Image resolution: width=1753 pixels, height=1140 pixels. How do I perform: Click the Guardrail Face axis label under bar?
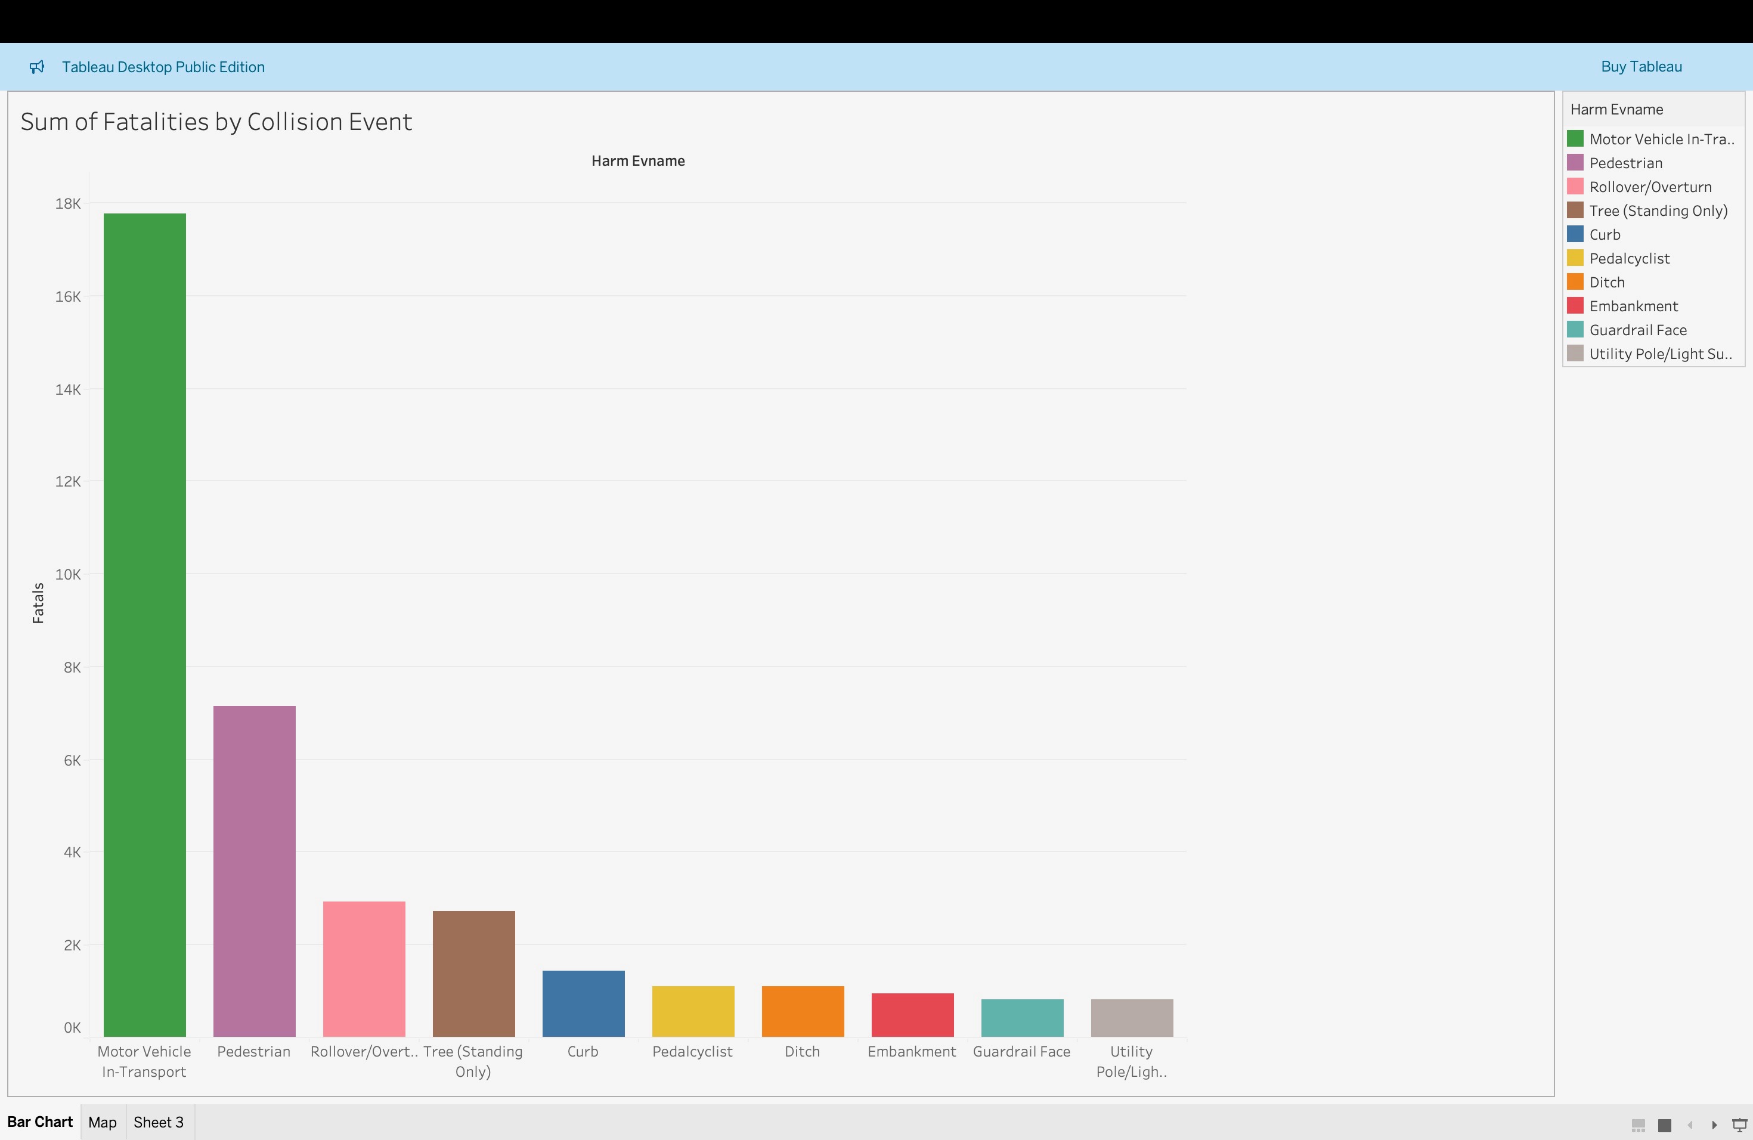[x=1021, y=1052]
